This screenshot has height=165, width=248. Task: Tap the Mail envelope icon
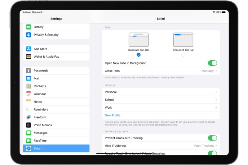(29, 78)
